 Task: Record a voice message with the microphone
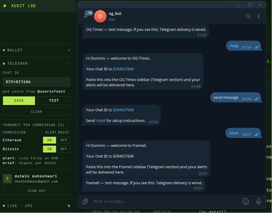pyautogui.click(x=258, y=201)
